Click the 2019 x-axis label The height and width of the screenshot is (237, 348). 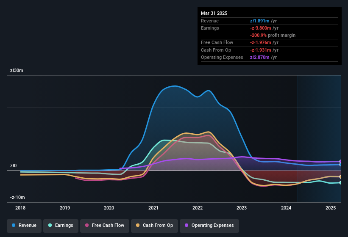[65, 208]
